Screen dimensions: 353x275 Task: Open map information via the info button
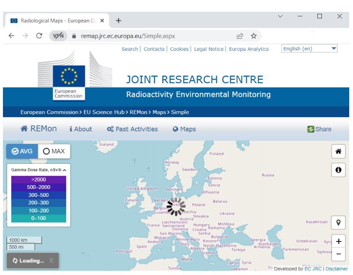338,170
